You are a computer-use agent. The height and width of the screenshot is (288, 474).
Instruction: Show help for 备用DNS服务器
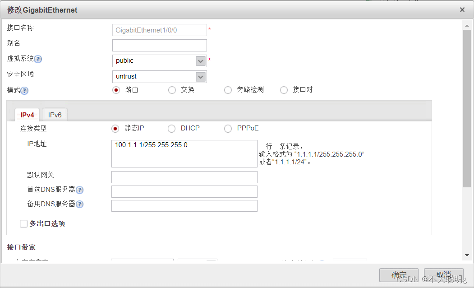79,204
